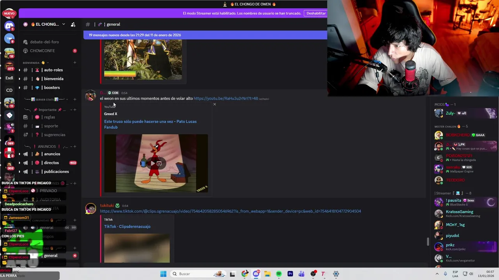This screenshot has height=280, width=499.
Task: Open server icon with 389 badge
Action: tap(9, 140)
